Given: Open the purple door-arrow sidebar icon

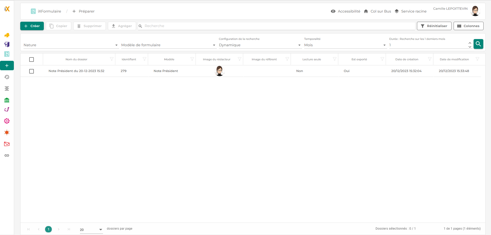Looking at the screenshot, I should click(x=7, y=44).
